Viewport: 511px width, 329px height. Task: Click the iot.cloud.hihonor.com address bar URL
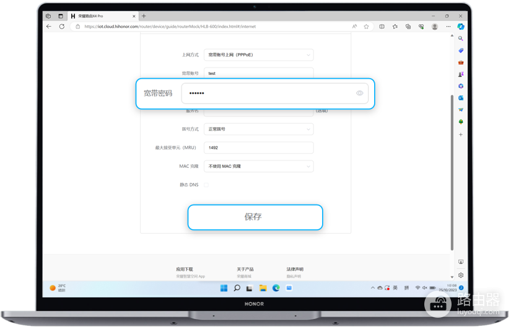[x=170, y=27]
